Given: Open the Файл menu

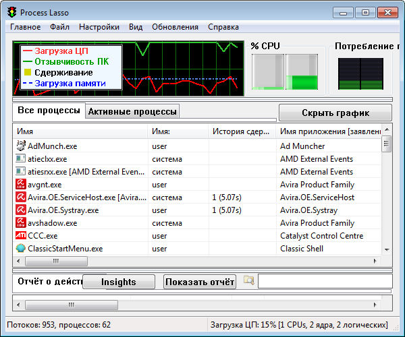Looking at the screenshot, I should 59,27.
